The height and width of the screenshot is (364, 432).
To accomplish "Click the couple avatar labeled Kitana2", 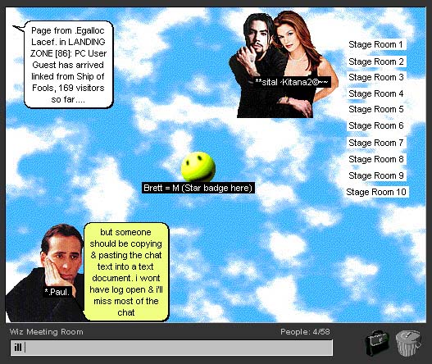I will tap(284, 65).
